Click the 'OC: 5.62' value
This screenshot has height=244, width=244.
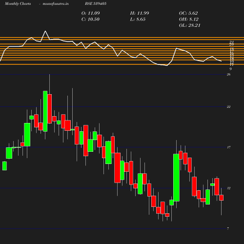coord(188,13)
